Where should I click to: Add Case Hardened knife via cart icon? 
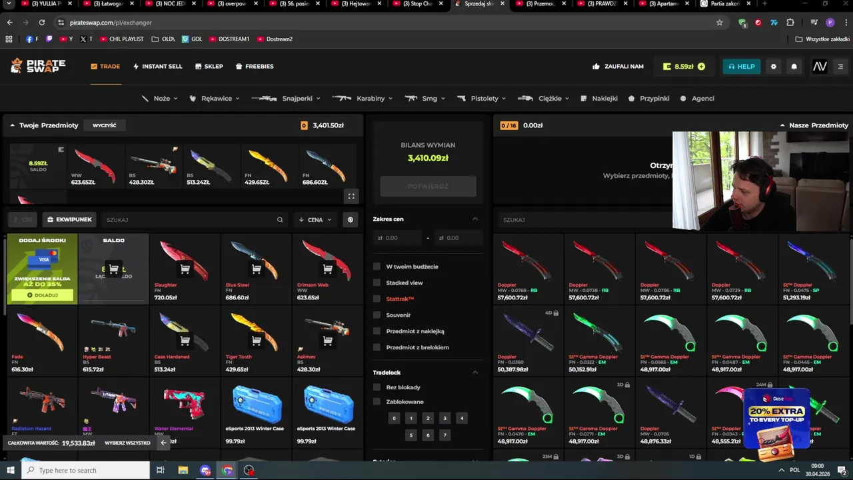pyautogui.click(x=185, y=341)
